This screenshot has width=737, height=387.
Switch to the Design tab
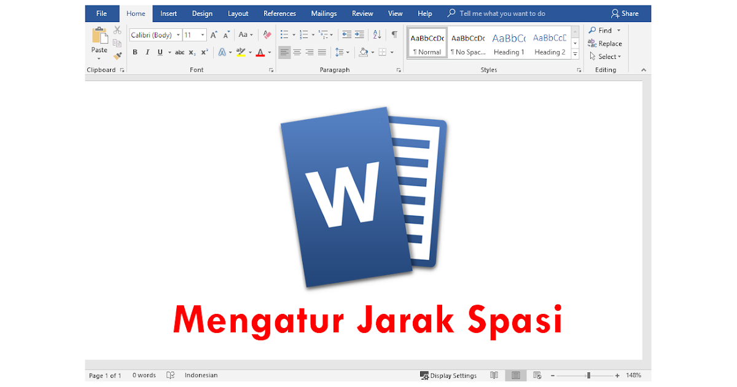(x=202, y=14)
